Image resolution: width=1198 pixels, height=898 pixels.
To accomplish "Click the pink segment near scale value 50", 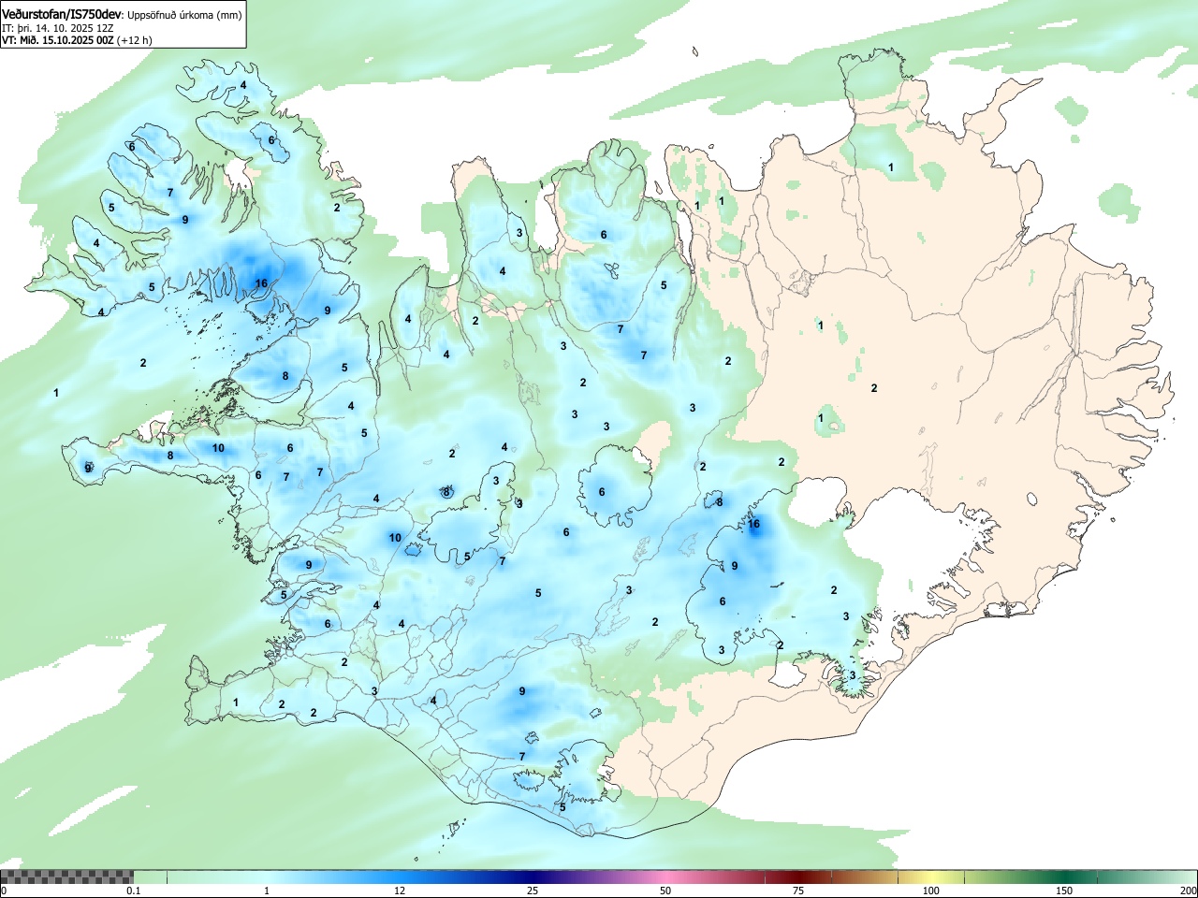I will pos(665,876).
